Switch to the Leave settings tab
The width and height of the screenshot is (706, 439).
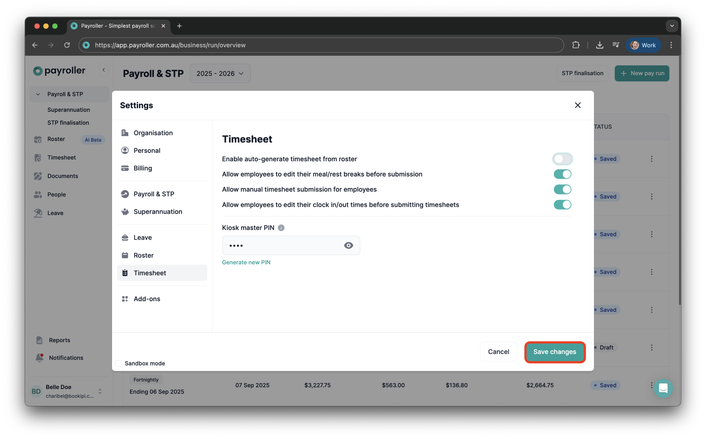(x=142, y=237)
